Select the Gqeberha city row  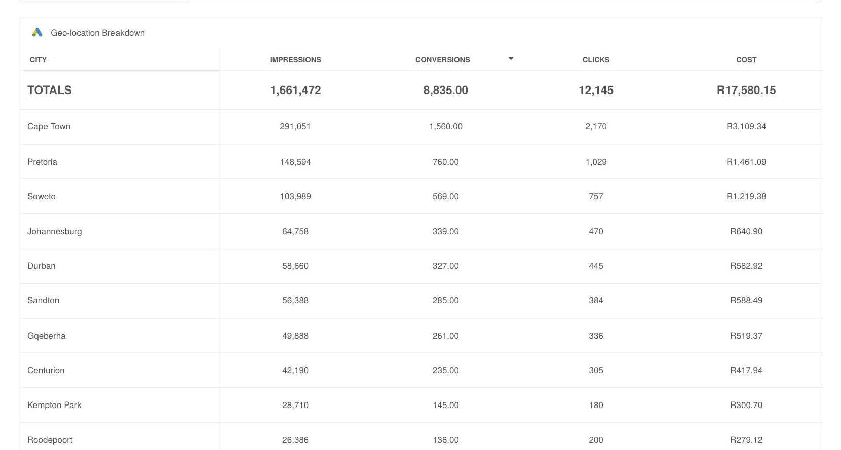pyautogui.click(x=421, y=336)
